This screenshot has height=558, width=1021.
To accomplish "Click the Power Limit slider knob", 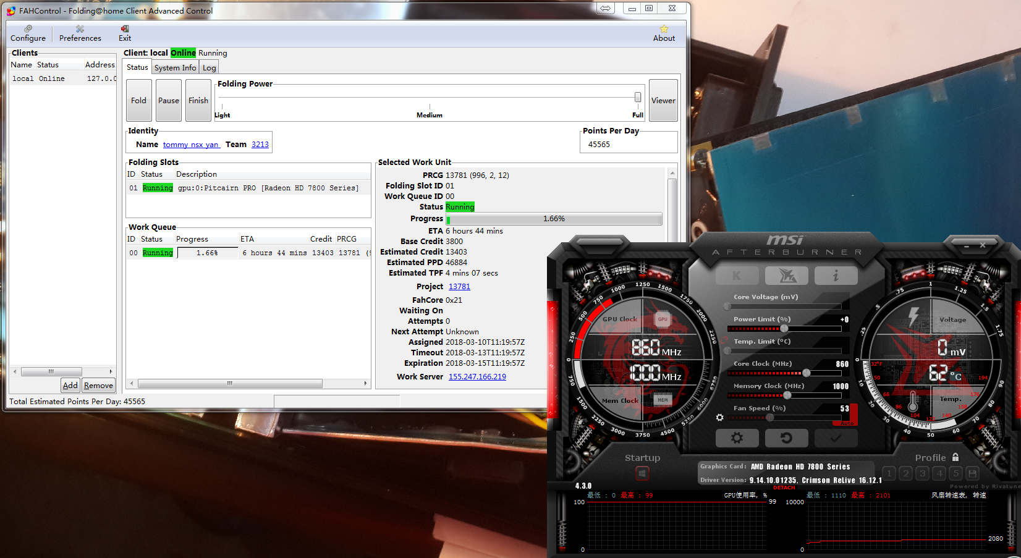I will coord(784,329).
